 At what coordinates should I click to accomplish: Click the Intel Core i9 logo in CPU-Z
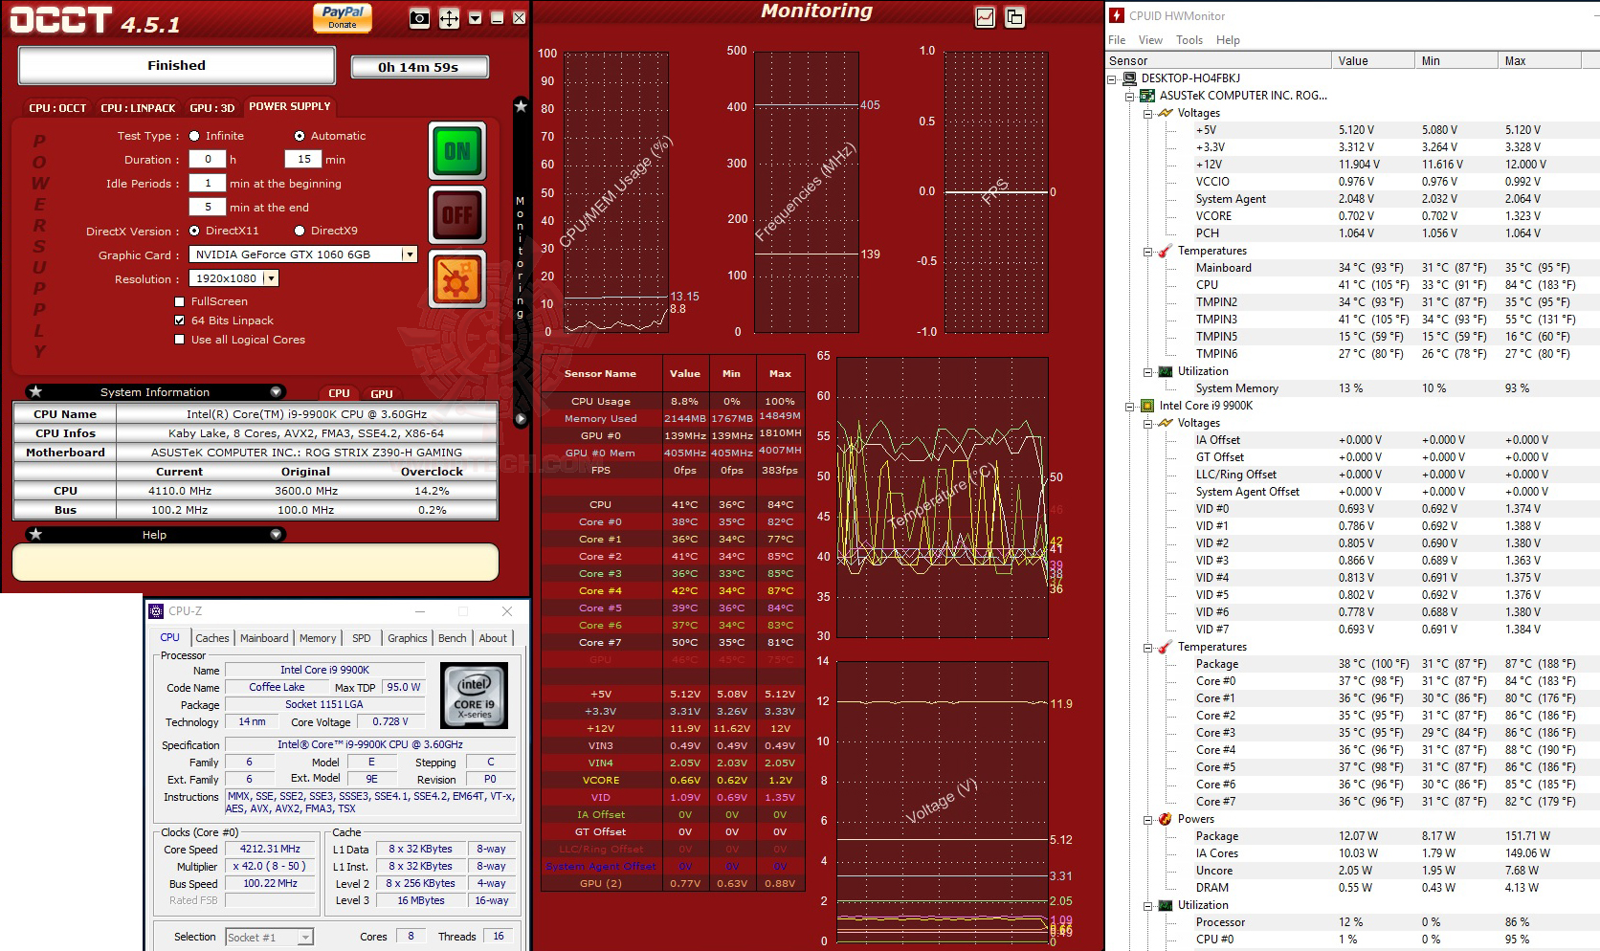click(474, 696)
